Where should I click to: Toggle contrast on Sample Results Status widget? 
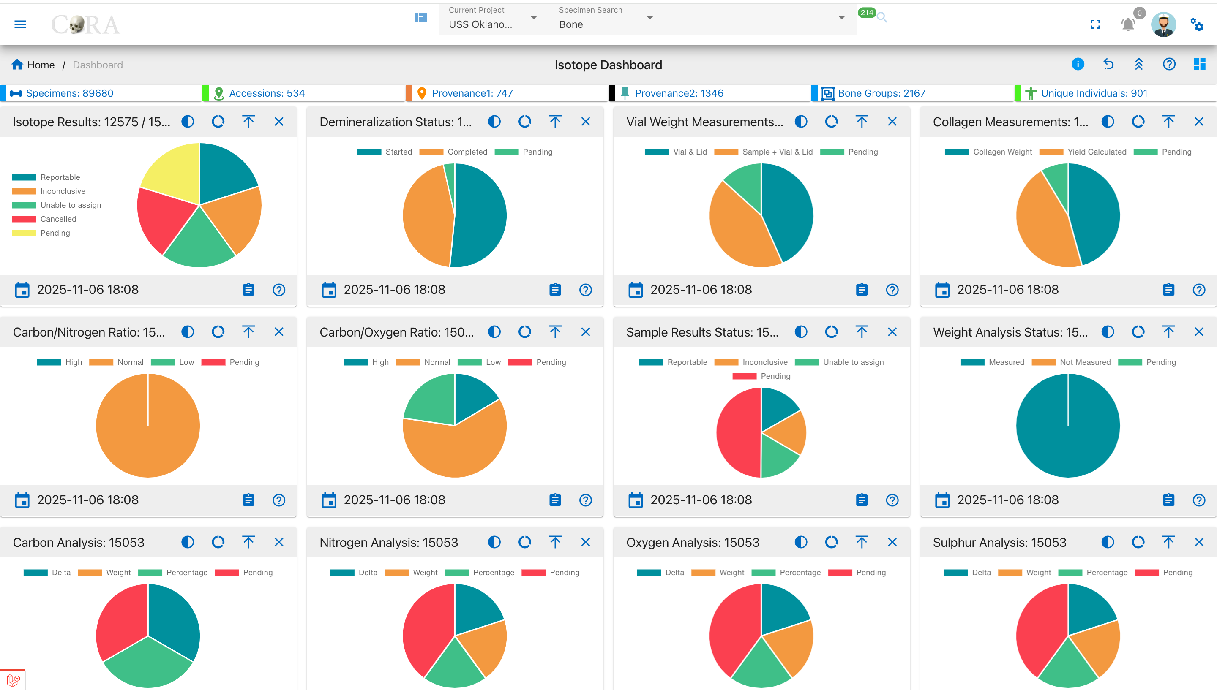point(801,332)
